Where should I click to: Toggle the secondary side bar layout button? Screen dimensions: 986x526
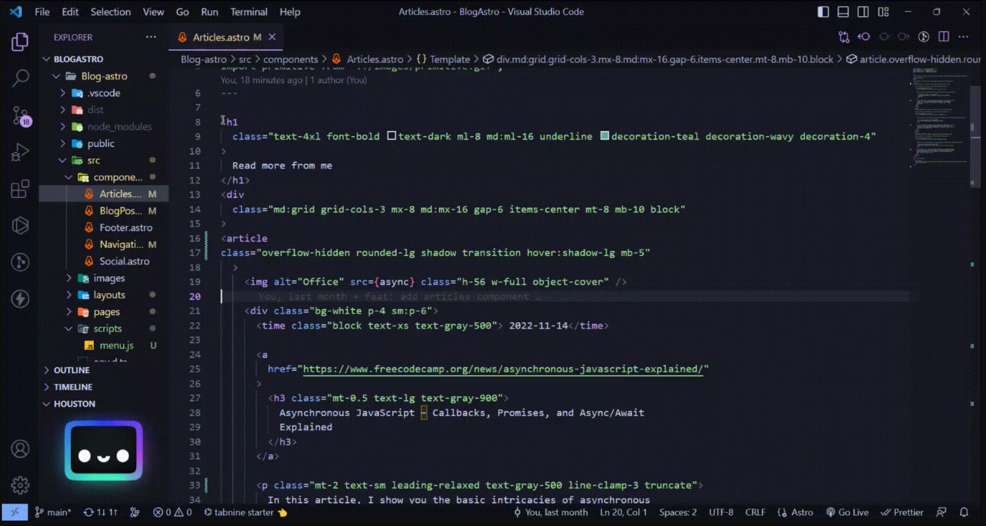tap(863, 12)
